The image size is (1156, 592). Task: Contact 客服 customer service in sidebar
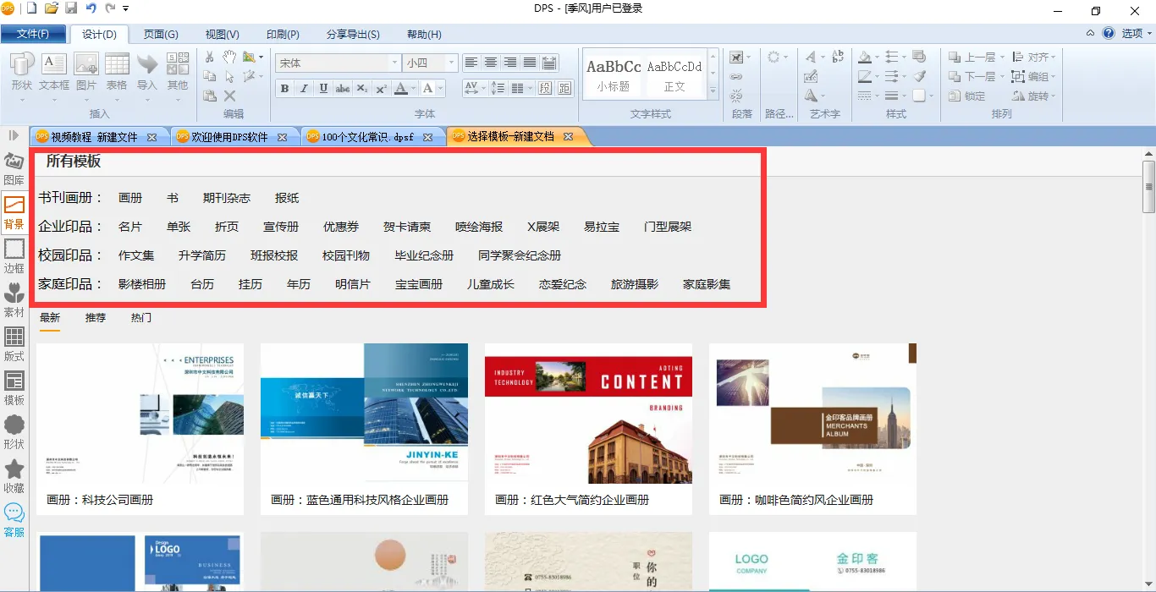pyautogui.click(x=14, y=520)
